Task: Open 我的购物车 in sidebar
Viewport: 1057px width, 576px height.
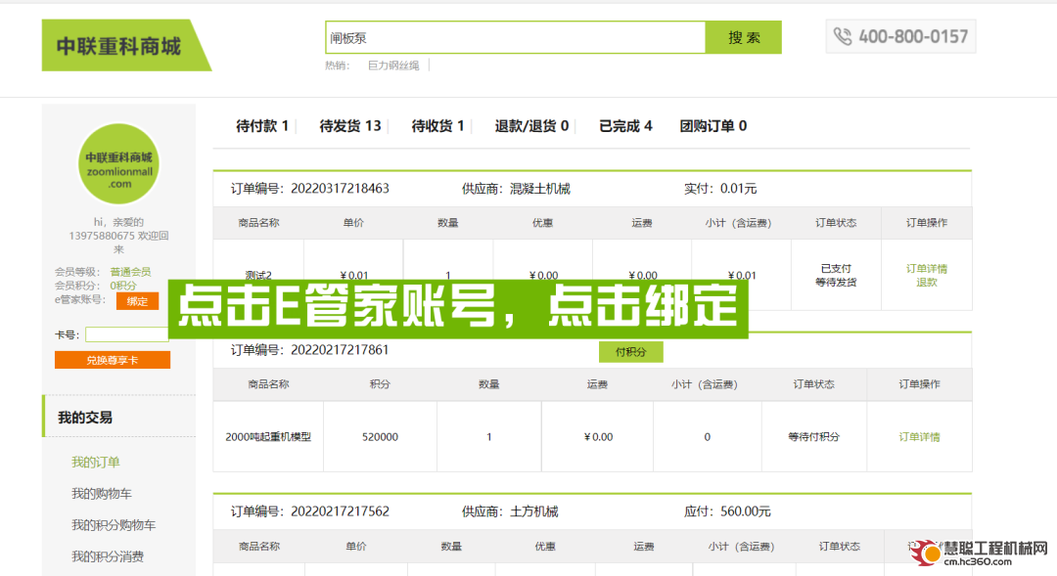Action: pos(101,494)
